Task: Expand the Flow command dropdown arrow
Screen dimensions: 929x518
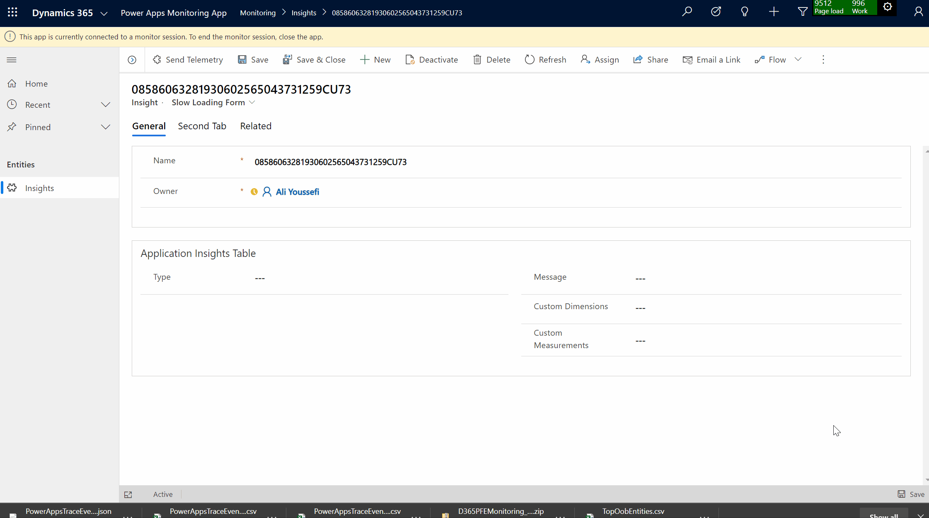Action: coord(798,60)
